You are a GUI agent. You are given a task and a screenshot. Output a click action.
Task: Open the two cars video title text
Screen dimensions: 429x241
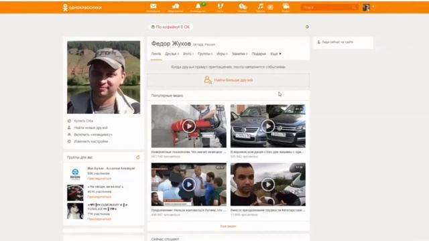click(267, 152)
